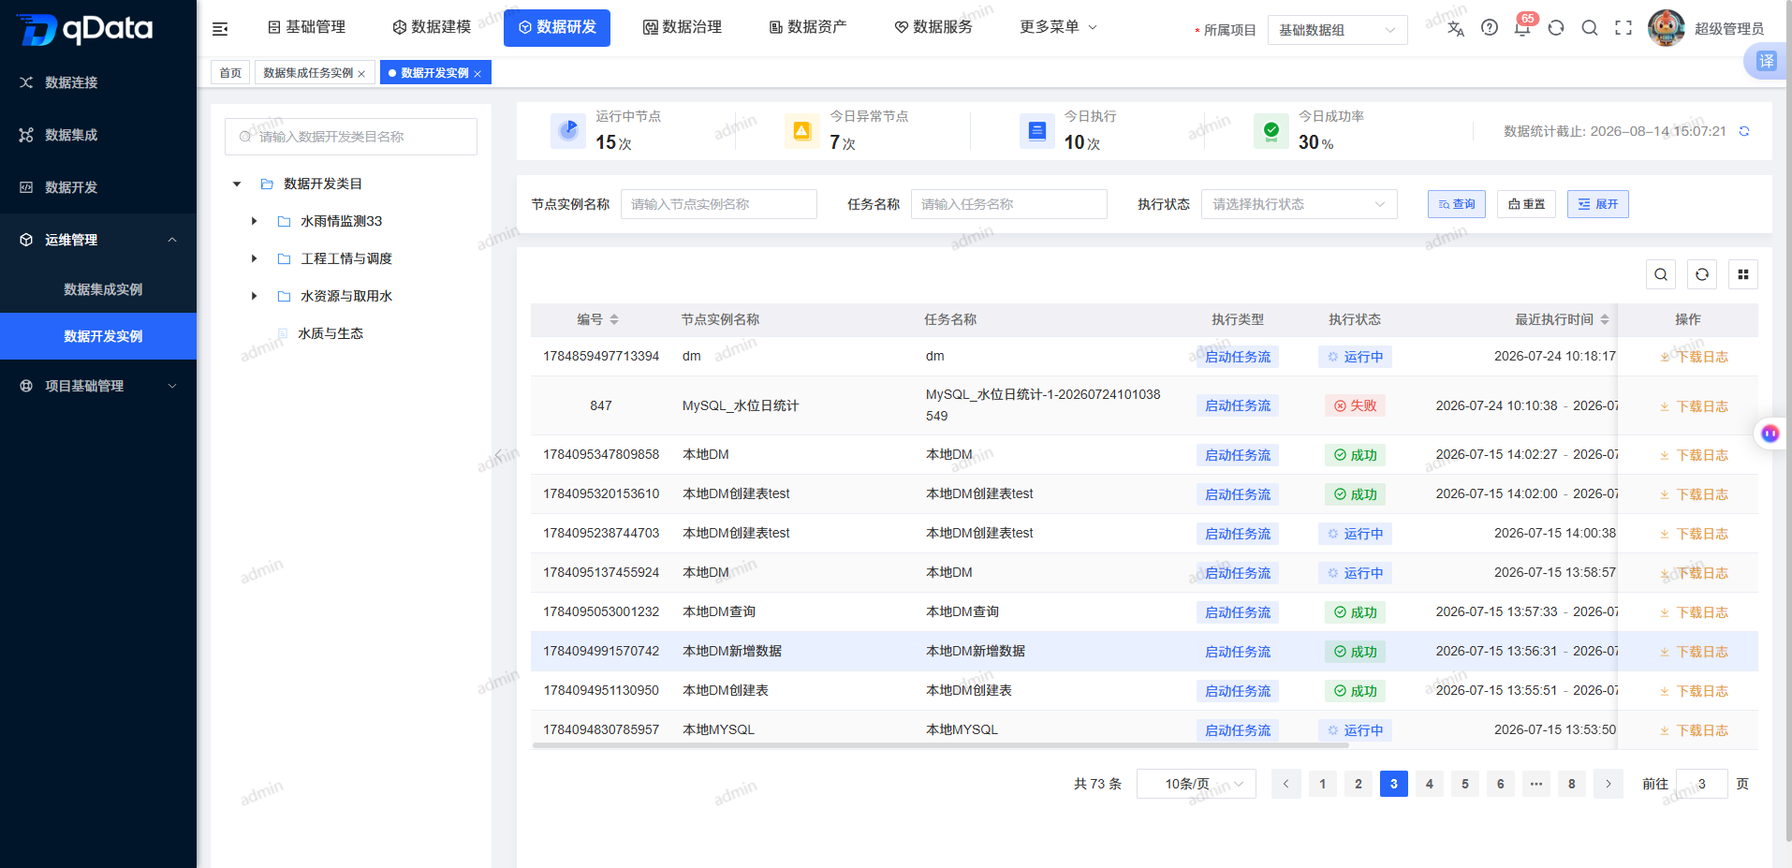Expand the 水资源与取用水 tree node
The height and width of the screenshot is (868, 1792).
point(254,296)
